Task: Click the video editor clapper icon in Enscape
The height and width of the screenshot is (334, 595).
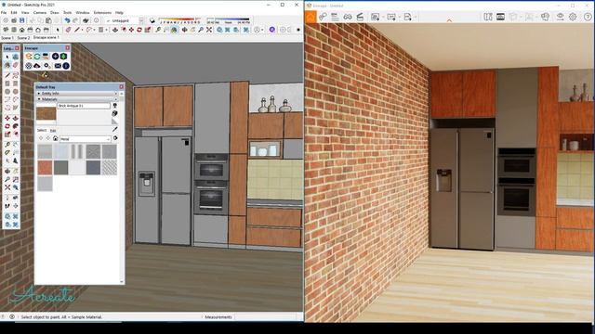Action: (360, 17)
